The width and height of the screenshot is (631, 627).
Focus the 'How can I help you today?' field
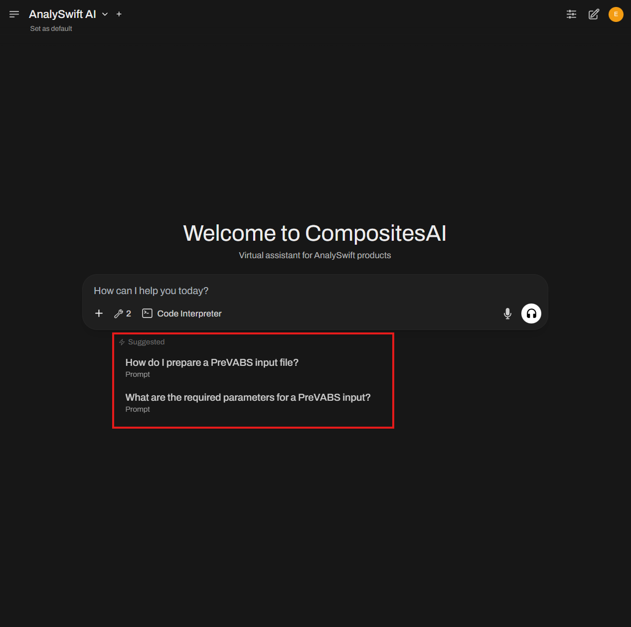pos(299,291)
